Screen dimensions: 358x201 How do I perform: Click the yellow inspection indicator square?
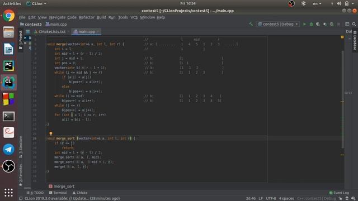[342, 37]
